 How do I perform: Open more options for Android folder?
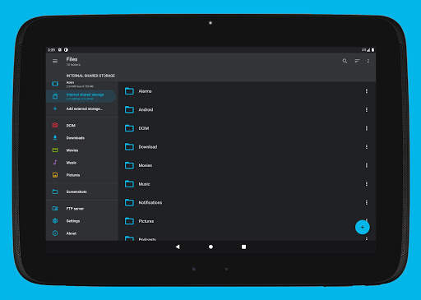[x=367, y=109]
